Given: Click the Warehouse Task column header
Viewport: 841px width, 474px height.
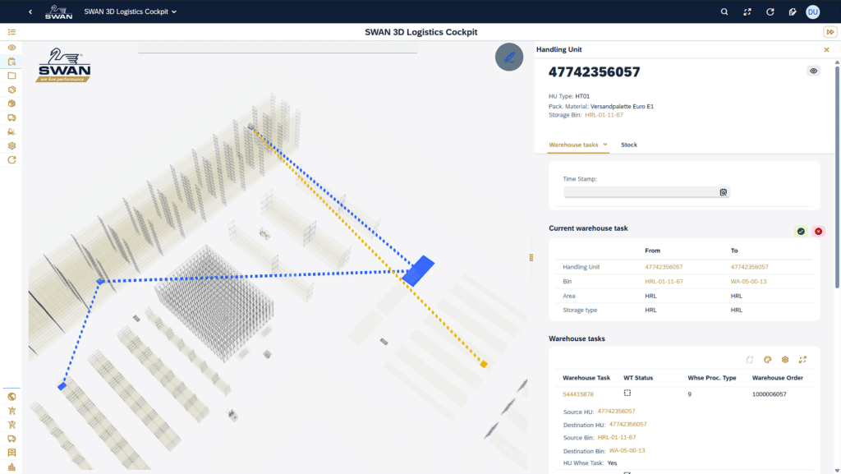Looking at the screenshot, I should point(586,378).
